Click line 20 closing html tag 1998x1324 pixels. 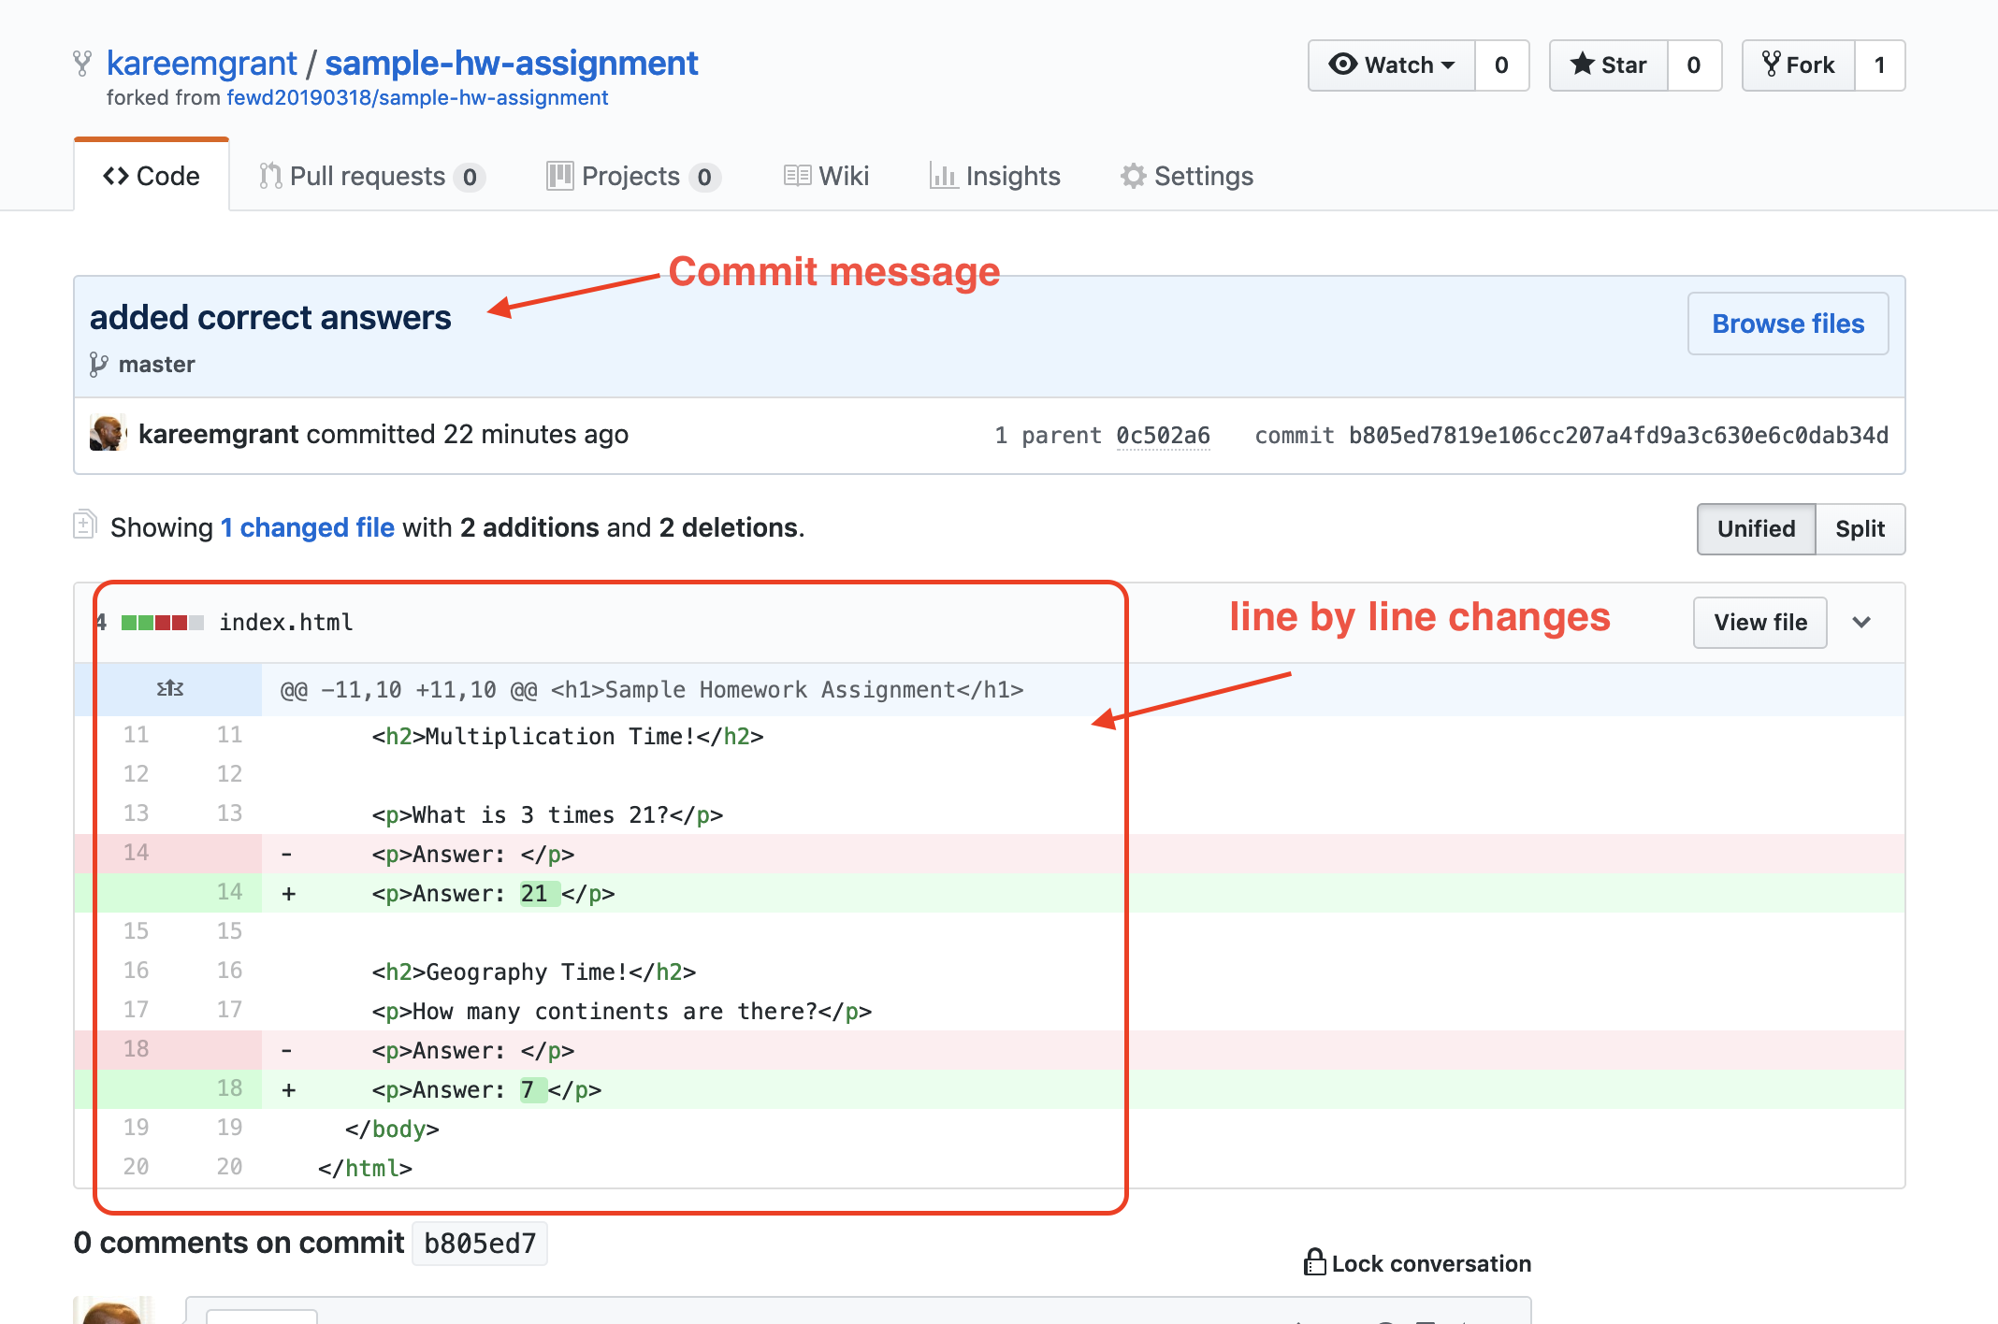(365, 1169)
